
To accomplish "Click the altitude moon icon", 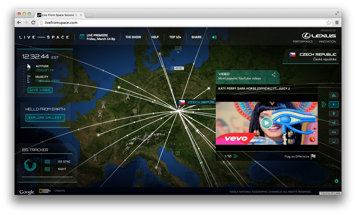I will click(x=29, y=67).
